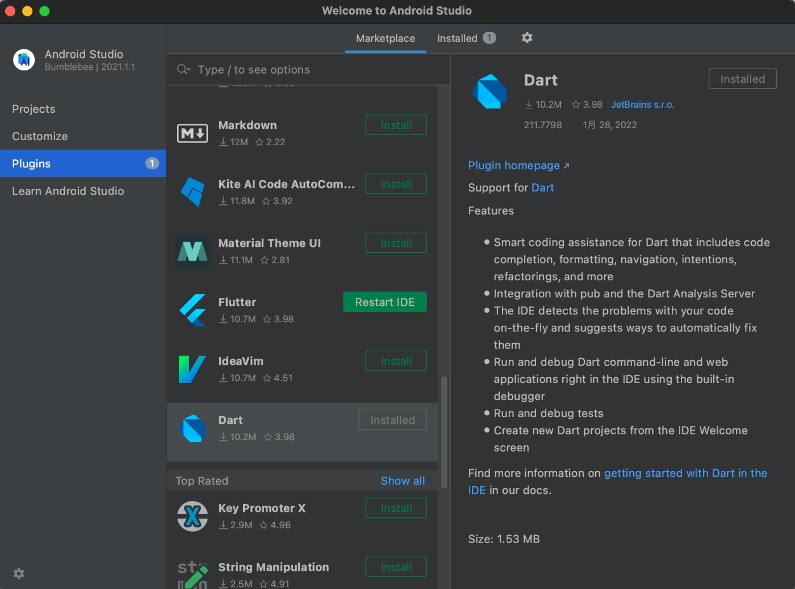Viewport: 795px width, 589px height.
Task: Select the Kite AI Code AutoCom... entry
Action: point(286,184)
